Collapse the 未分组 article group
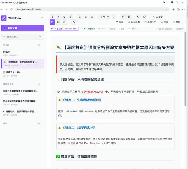188x169 pixels. click(x=6, y=45)
